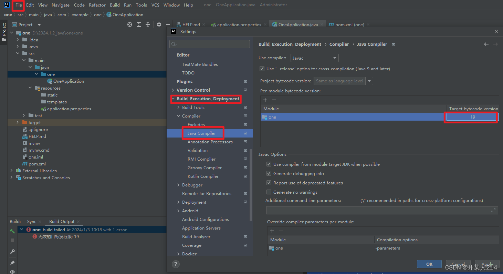The height and width of the screenshot is (274, 503).
Task: Click the back arrow in Settings dialog
Action: [x=486, y=44]
